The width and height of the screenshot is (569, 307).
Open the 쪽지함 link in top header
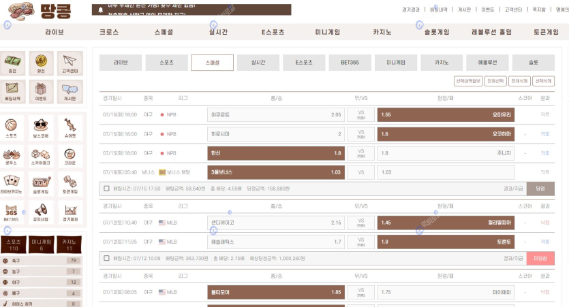coord(538,10)
